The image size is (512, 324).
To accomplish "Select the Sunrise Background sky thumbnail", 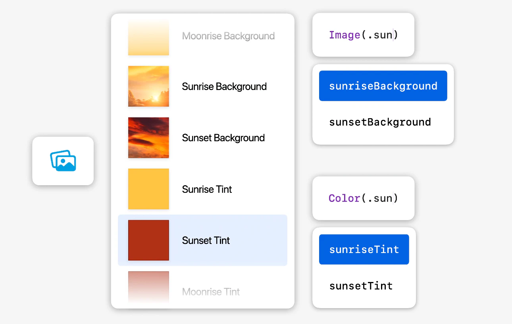I will coord(148,86).
